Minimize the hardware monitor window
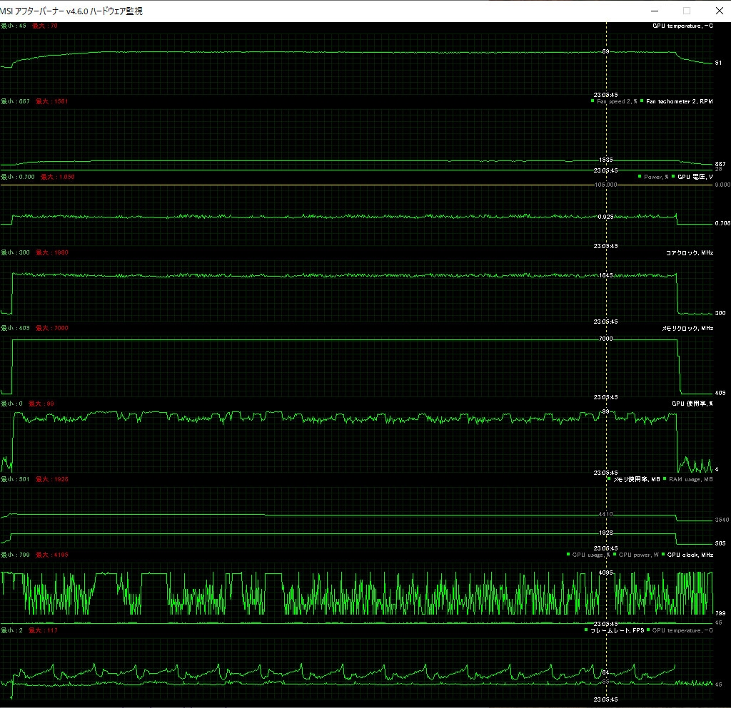The image size is (731, 708). point(655,11)
